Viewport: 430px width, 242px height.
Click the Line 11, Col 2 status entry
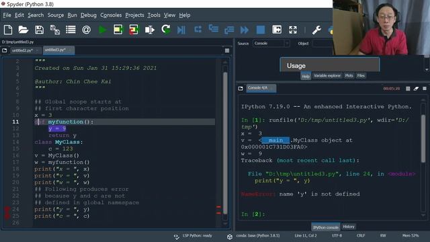click(306, 236)
